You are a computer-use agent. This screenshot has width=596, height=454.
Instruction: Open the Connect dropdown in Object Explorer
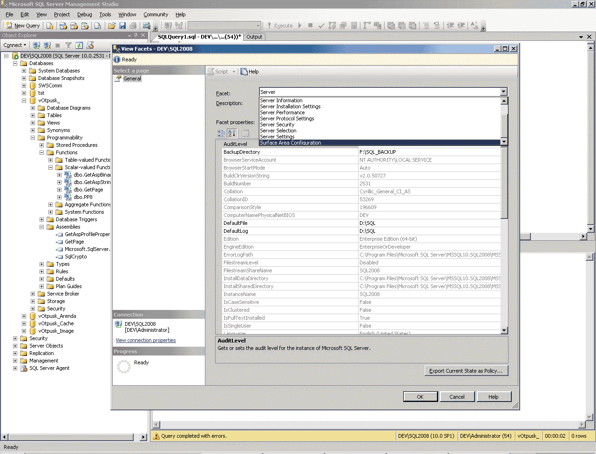point(15,45)
